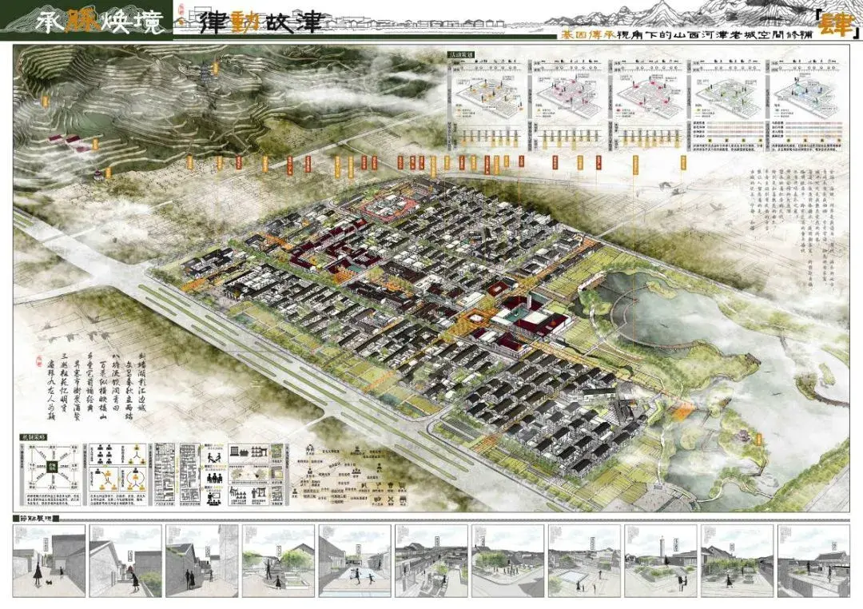Screen dimensions: 863x609
Task: Click the '承脉焕境' title banner
Action: (x=86, y=21)
